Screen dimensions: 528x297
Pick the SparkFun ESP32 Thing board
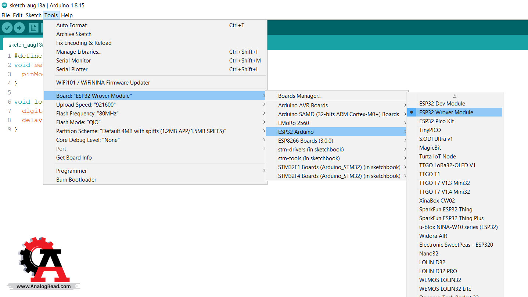[455, 210]
